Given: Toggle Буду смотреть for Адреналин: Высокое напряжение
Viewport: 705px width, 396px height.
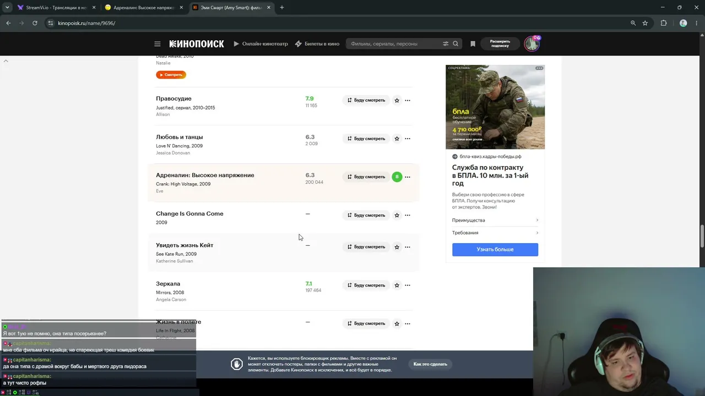Looking at the screenshot, I should coord(366,177).
